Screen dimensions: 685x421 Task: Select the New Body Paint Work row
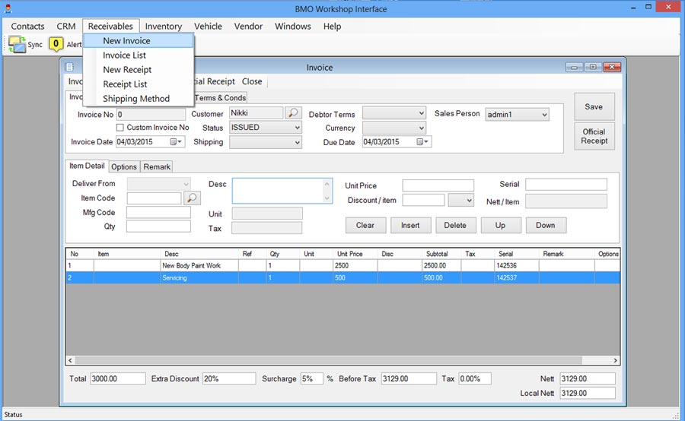[343, 265]
